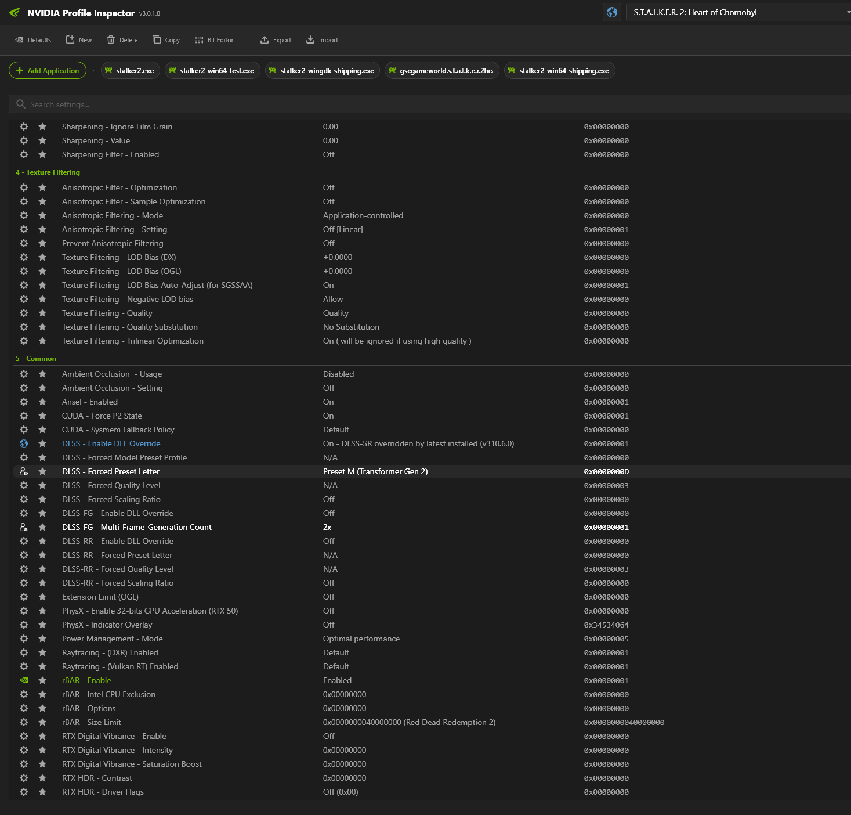Image resolution: width=851 pixels, height=815 pixels.
Task: Click Delete in the toolbar
Action: [x=122, y=40]
